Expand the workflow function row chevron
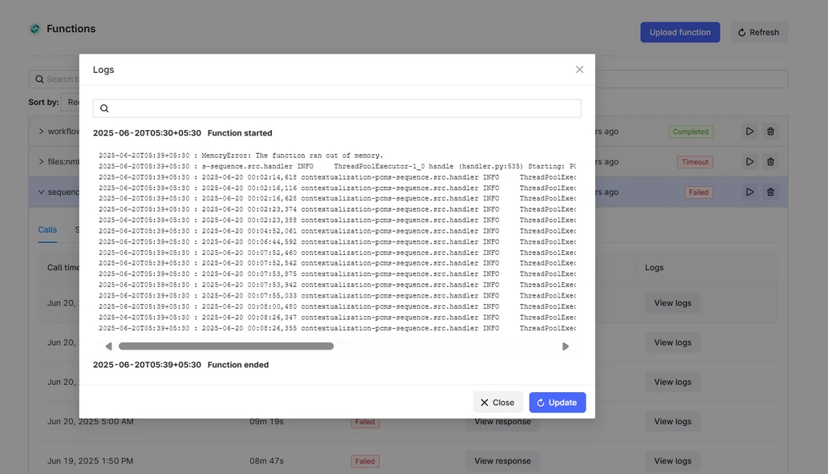Viewport: 828px width, 474px height. (x=42, y=132)
